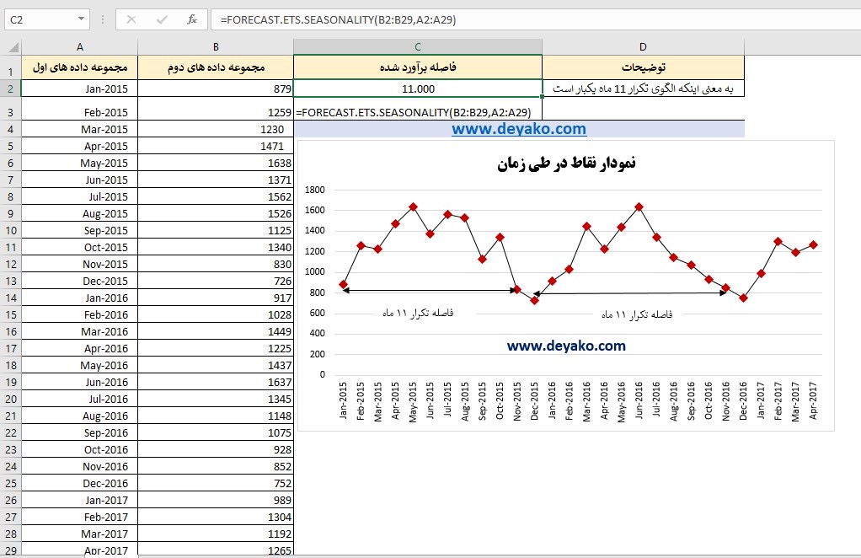The height and width of the screenshot is (558, 861).
Task: Click the www.deyako.com text inside chart
Action: point(566,346)
